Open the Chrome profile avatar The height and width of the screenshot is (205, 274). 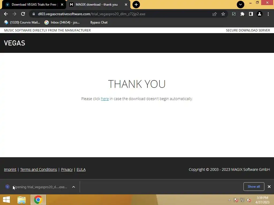(260, 14)
